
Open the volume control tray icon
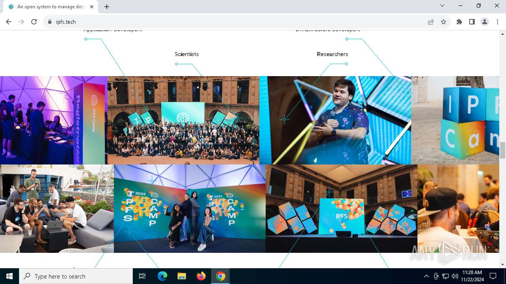click(455, 276)
